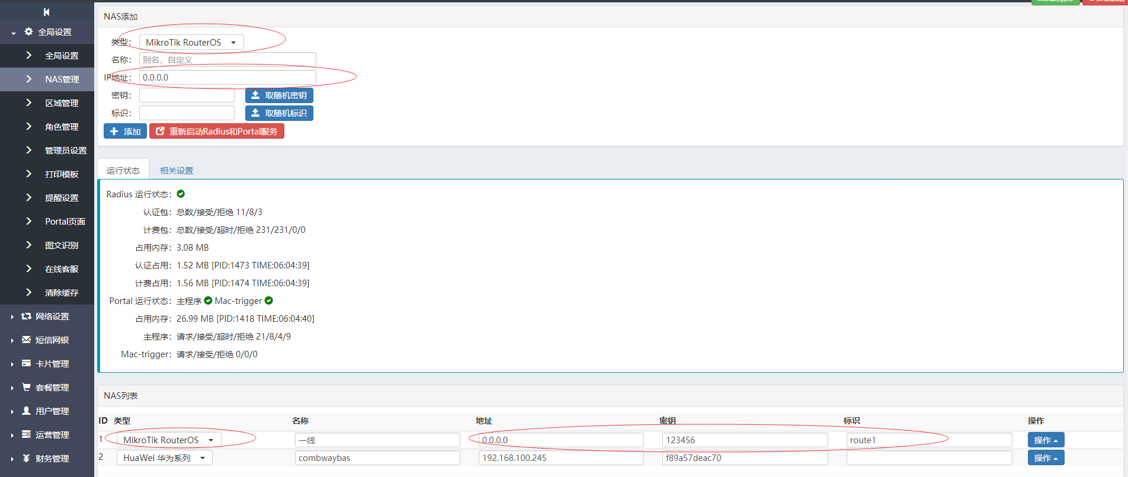Click the 用户管理 person icon
Viewport: 1128px width, 477px height.
pos(26,411)
